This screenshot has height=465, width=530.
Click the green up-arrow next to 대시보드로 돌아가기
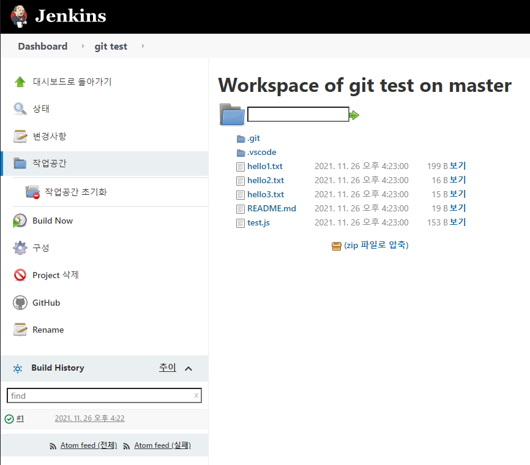(20, 80)
